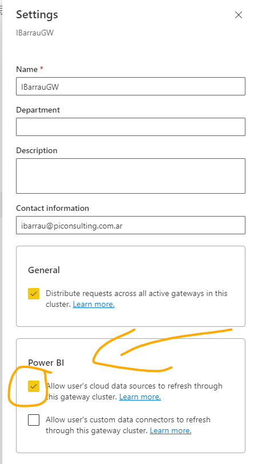Viewport: 254px width, 464px height.
Task: Click the Description text area
Action: tap(131, 176)
